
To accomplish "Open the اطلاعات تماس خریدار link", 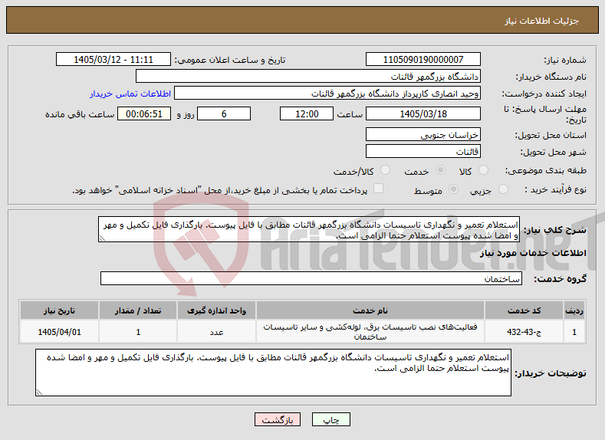I will [130, 94].
